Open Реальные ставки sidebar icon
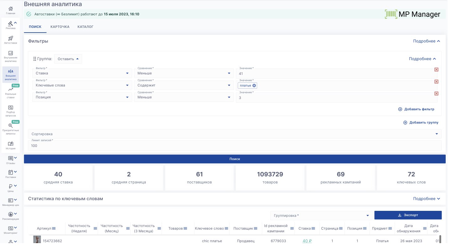This screenshot has height=250, width=451. point(11,90)
